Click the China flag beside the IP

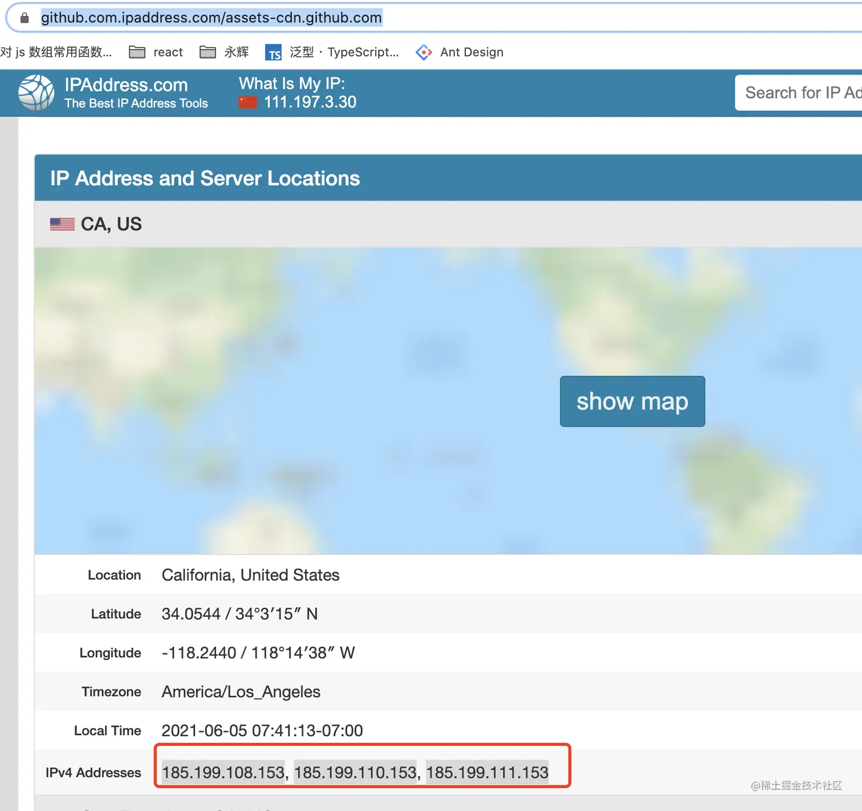click(x=247, y=102)
